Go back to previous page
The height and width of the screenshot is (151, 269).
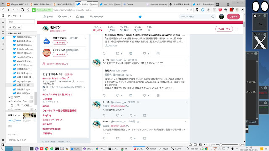pyautogui.click(x=3, y=10)
